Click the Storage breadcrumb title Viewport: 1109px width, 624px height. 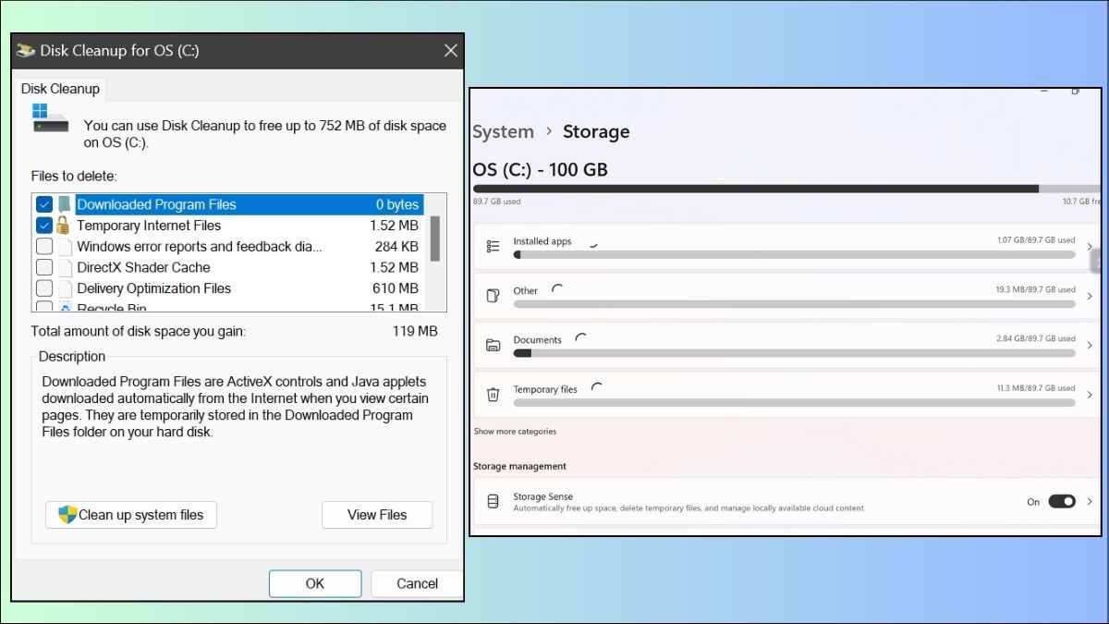(596, 132)
